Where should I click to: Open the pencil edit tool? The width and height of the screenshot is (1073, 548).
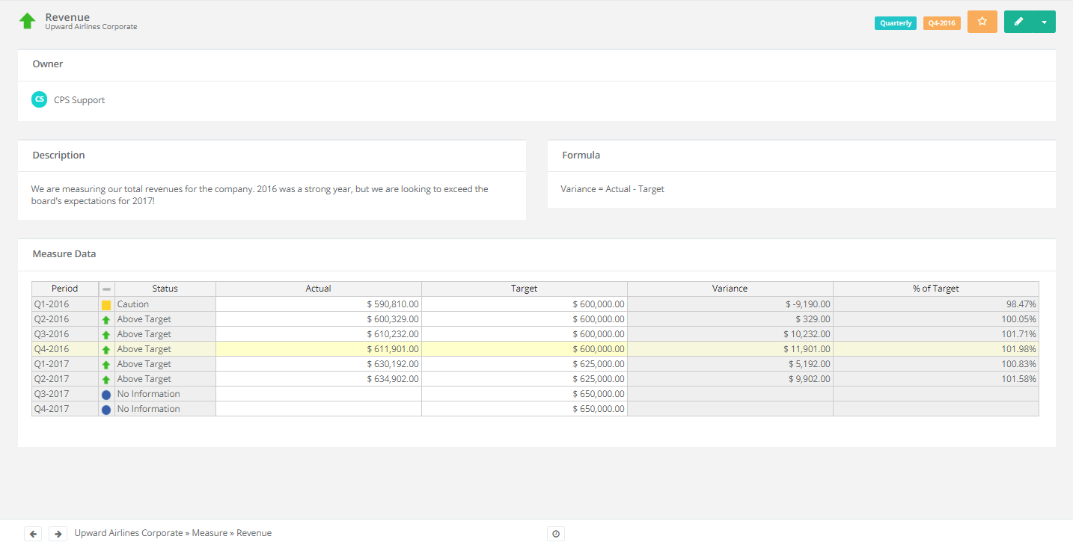[1018, 22]
